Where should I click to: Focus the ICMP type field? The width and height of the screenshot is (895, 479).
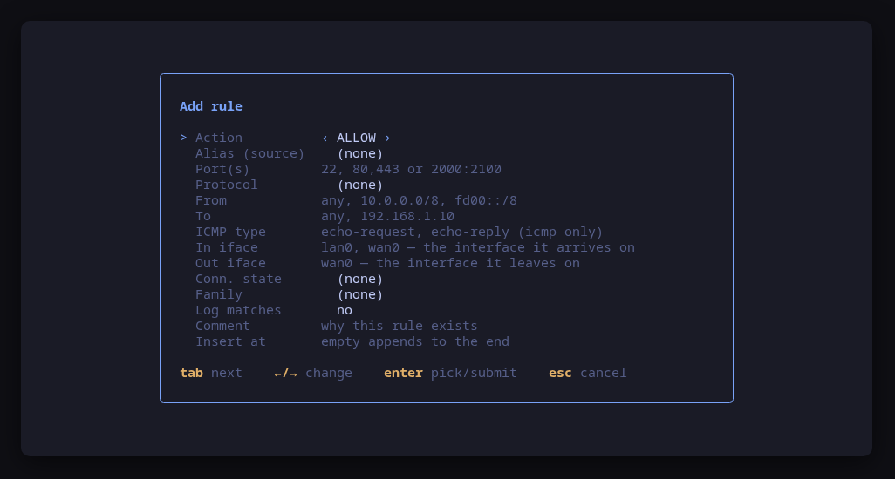pyautogui.click(x=461, y=232)
